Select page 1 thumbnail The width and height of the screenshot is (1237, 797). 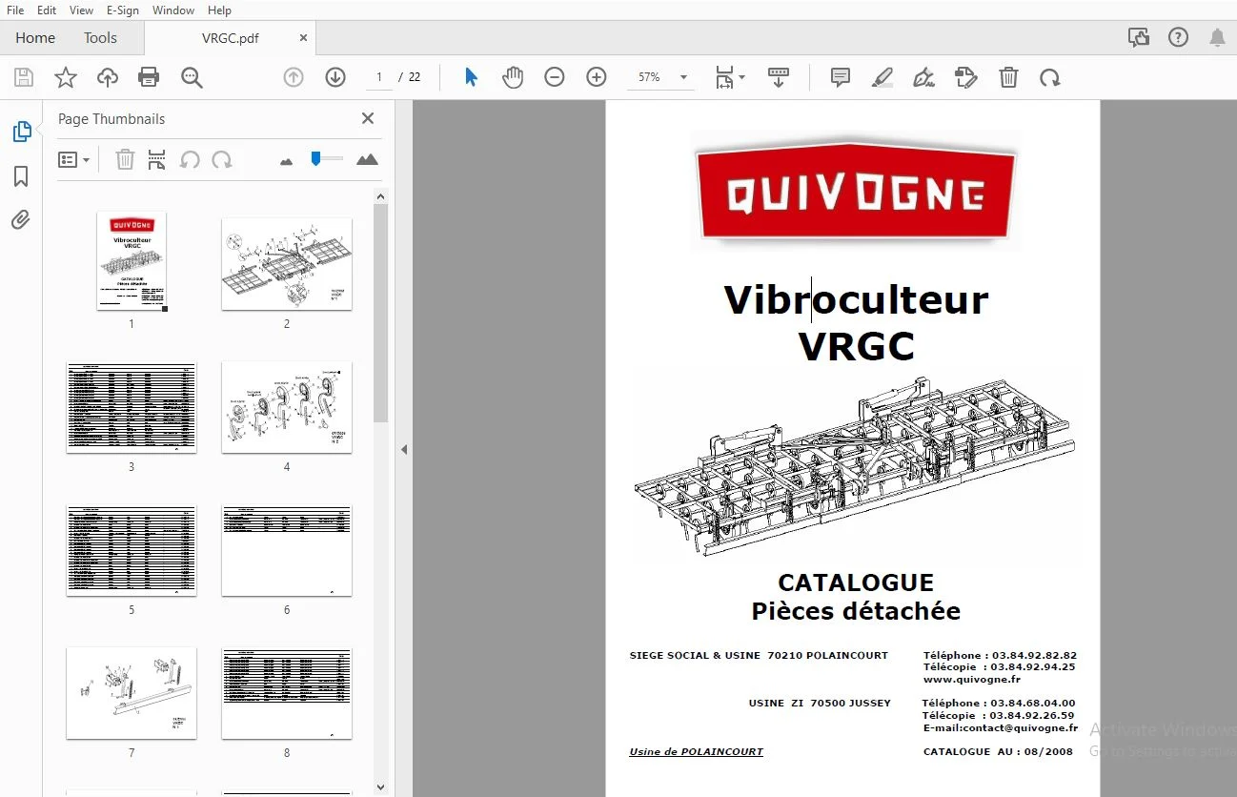[x=132, y=260]
